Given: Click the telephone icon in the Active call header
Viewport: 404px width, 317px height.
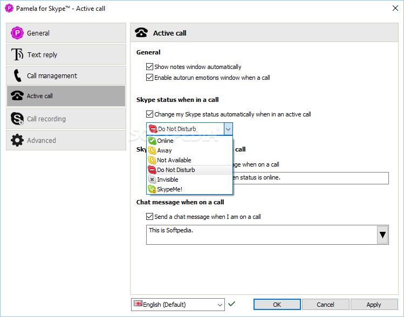Looking at the screenshot, I should (141, 33).
